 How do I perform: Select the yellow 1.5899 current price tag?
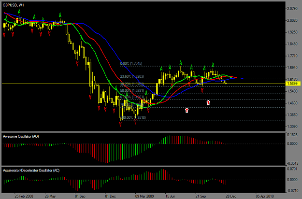pyautogui.click(x=293, y=84)
